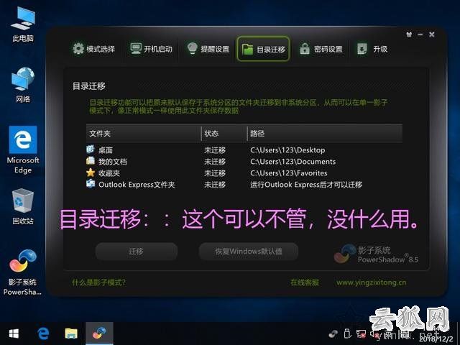This screenshot has height=345, width=460.
Task: Select 我的文档 folder name
Action: click(x=113, y=161)
